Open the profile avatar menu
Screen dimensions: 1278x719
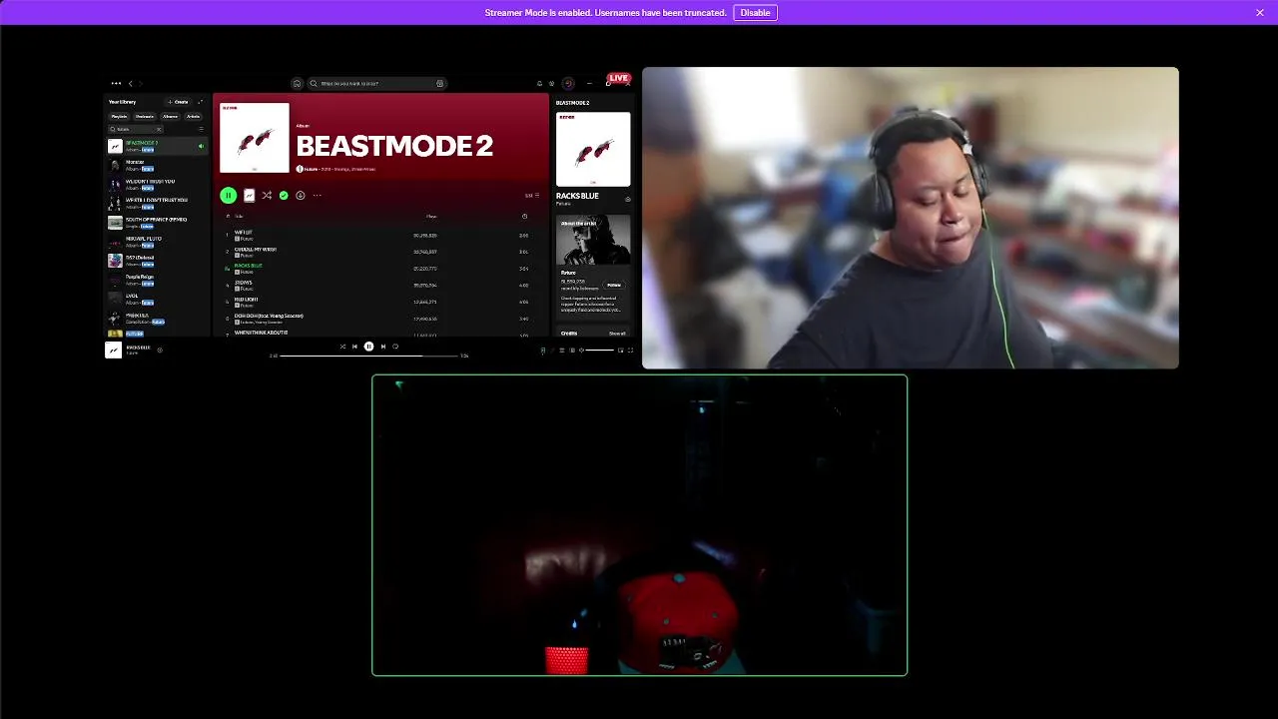pos(568,84)
